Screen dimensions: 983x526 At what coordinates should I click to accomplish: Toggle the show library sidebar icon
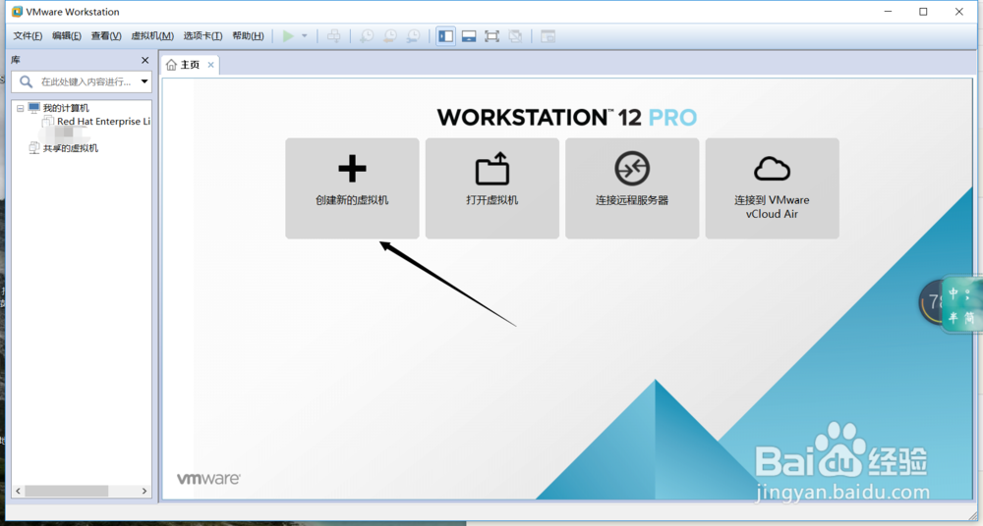pos(445,36)
